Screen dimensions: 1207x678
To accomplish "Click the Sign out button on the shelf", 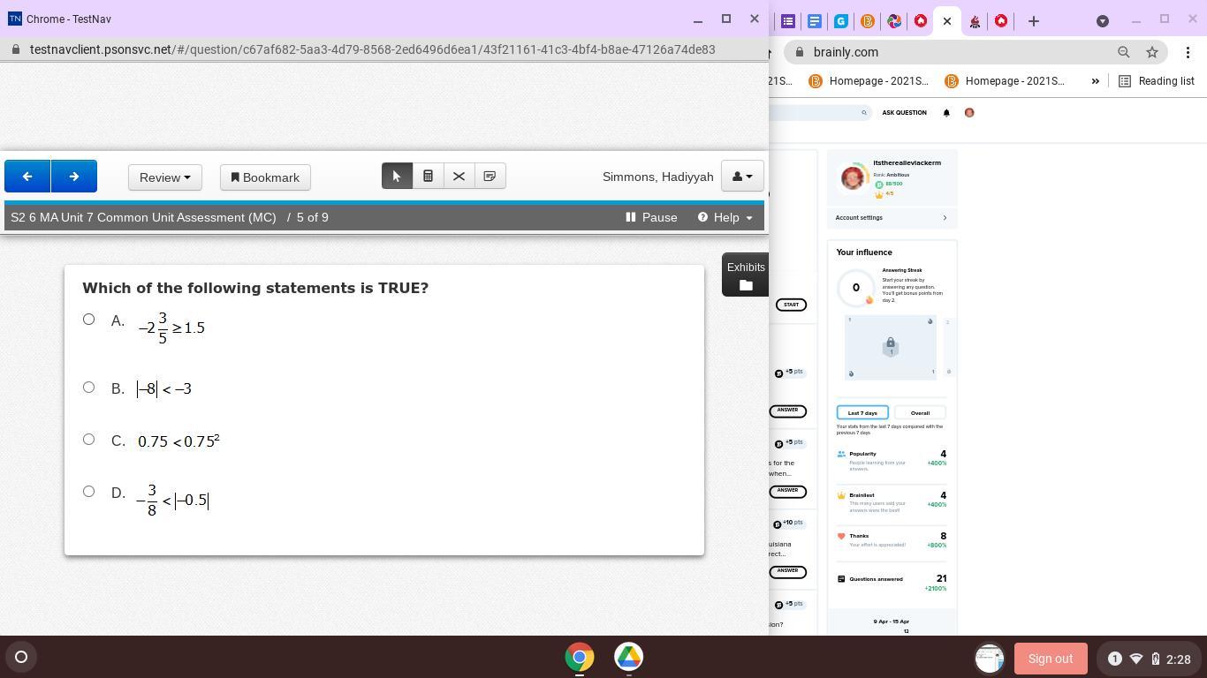I will [x=1051, y=659].
